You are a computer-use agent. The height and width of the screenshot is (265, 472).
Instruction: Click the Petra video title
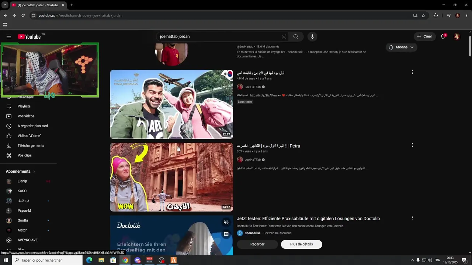(268, 146)
